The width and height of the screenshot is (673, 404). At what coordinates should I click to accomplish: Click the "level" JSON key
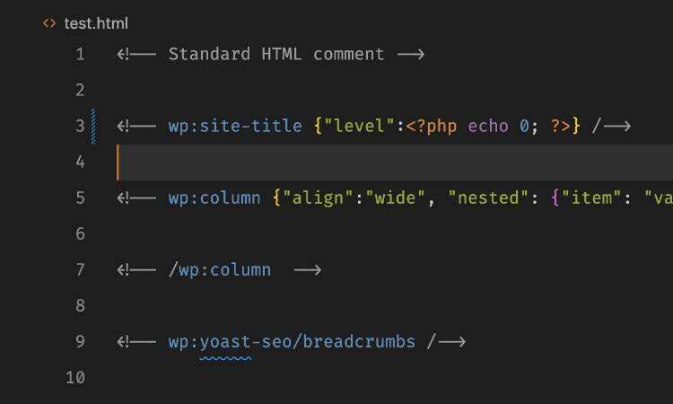pos(359,126)
